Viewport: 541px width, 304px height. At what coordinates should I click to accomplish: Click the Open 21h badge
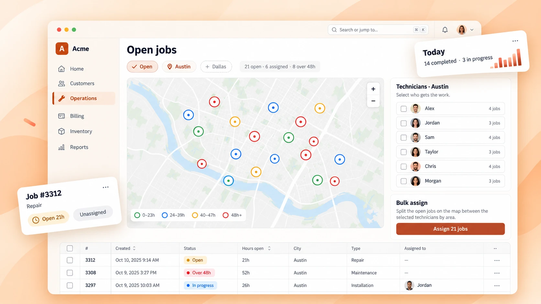49,218
